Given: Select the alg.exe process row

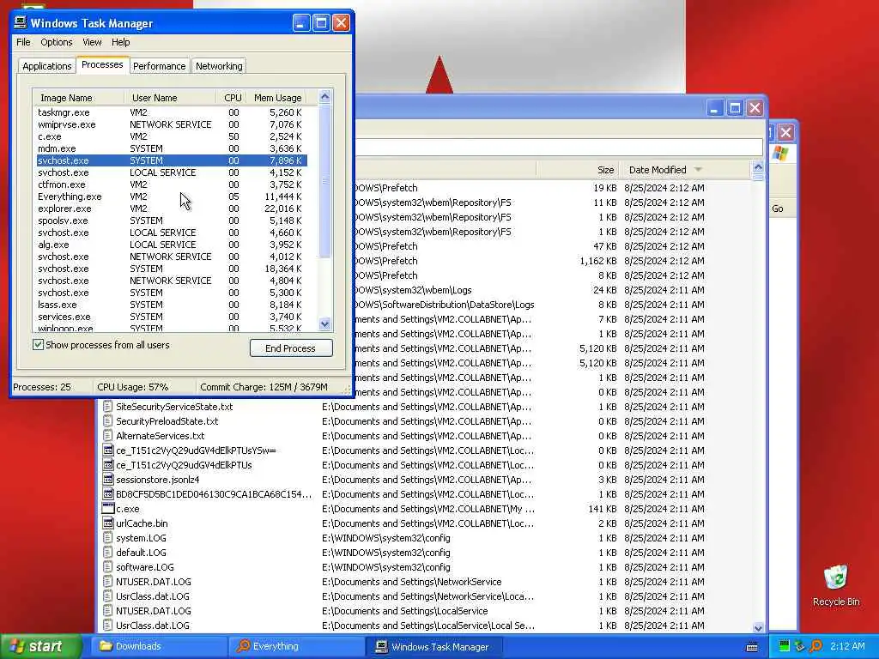Looking at the screenshot, I should point(171,245).
